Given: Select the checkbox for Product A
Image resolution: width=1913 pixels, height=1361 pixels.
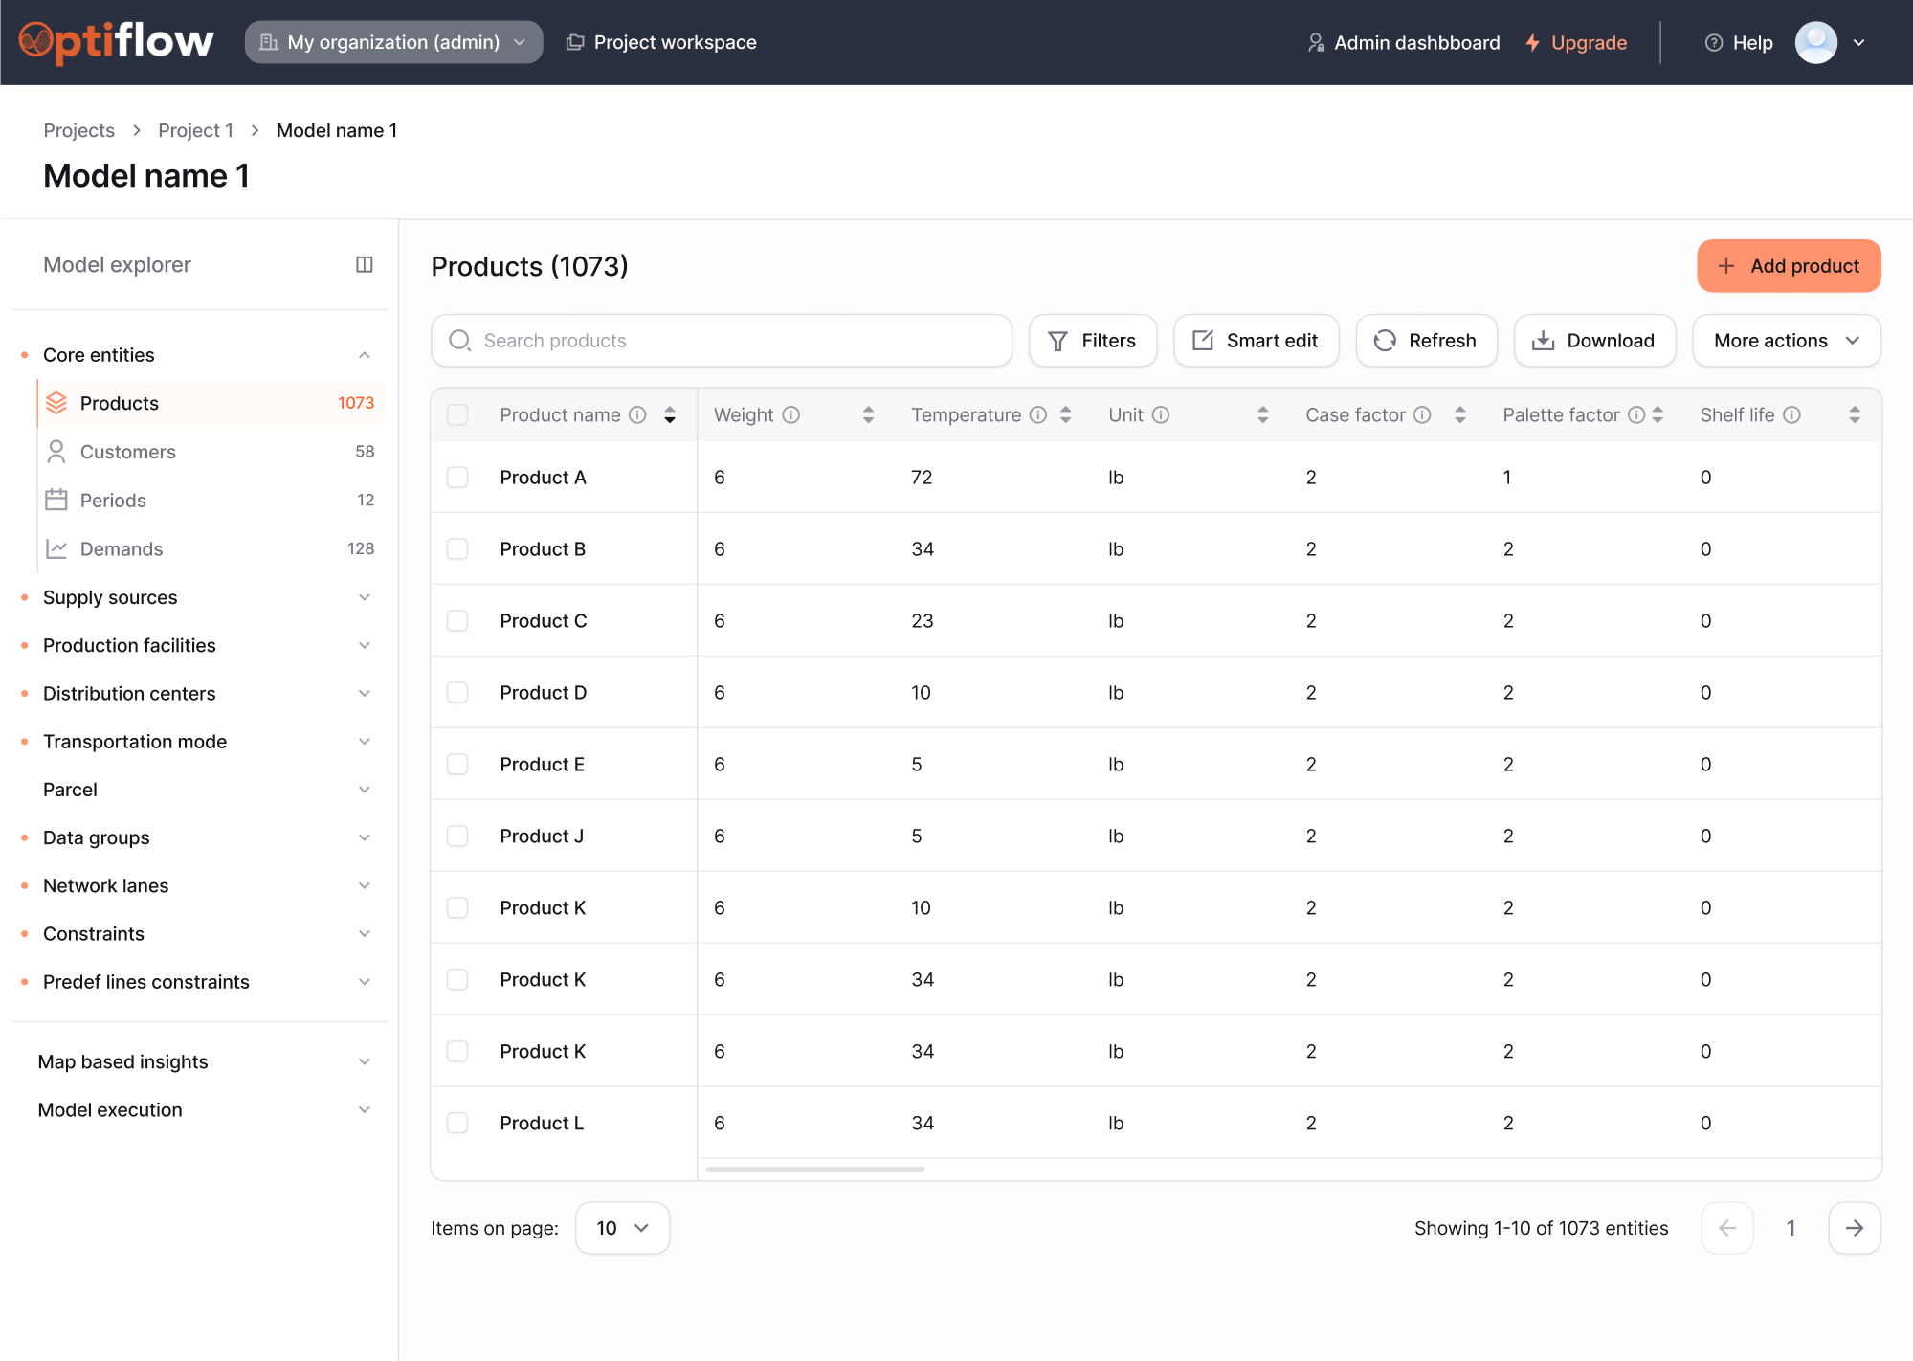Looking at the screenshot, I should (457, 477).
